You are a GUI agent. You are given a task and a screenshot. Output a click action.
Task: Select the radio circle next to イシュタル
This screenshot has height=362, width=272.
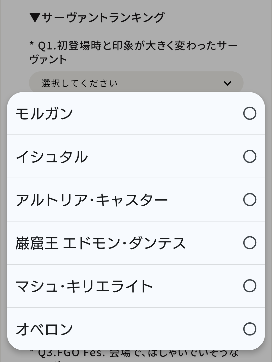click(x=250, y=156)
